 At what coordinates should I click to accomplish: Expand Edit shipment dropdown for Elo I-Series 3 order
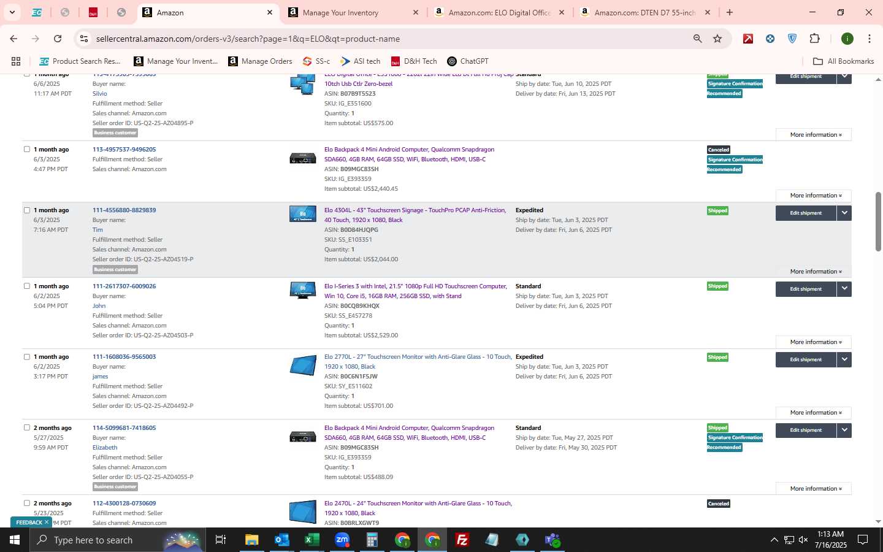(844, 289)
